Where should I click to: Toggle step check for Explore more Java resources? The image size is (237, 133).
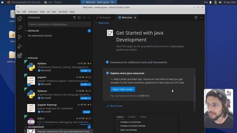(x=107, y=73)
